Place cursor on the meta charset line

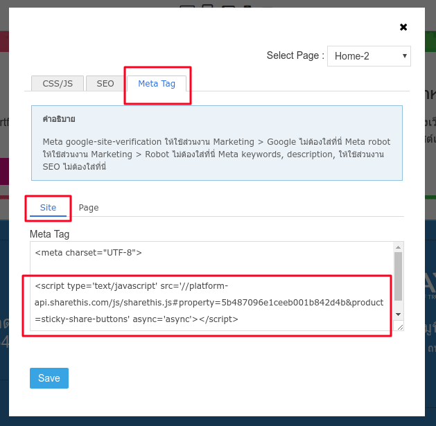tap(89, 253)
